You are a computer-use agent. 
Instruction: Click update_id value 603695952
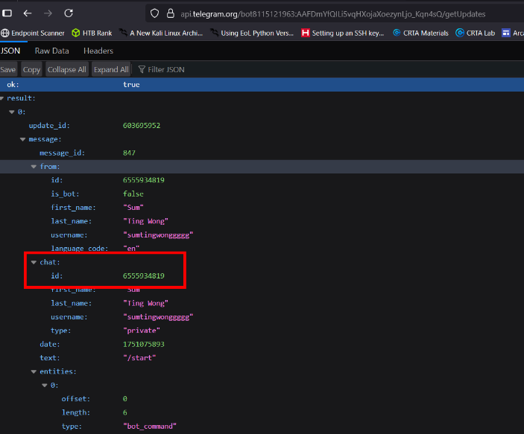point(142,126)
